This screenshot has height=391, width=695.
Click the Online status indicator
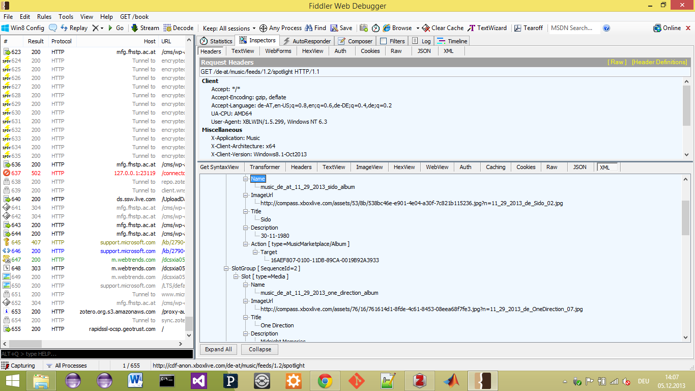pyautogui.click(x=667, y=28)
